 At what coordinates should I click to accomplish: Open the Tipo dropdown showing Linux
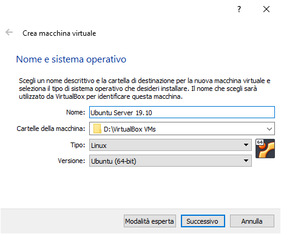(x=171, y=145)
